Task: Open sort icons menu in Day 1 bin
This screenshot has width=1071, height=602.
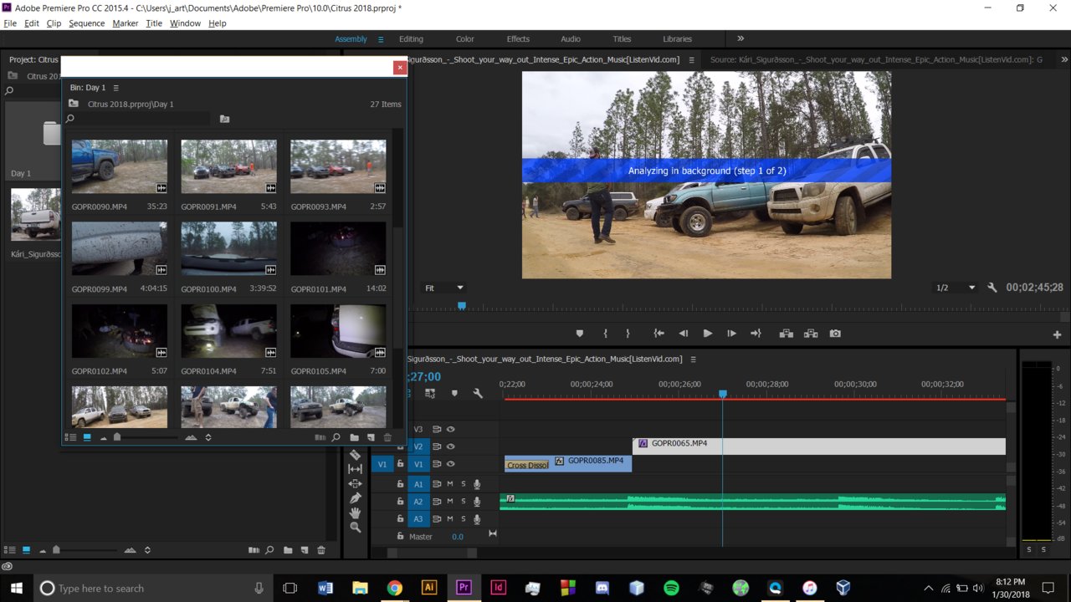Action: [x=208, y=437]
